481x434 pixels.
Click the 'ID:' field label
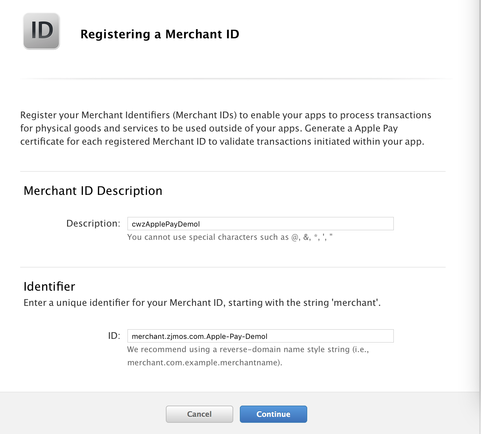[x=114, y=336]
